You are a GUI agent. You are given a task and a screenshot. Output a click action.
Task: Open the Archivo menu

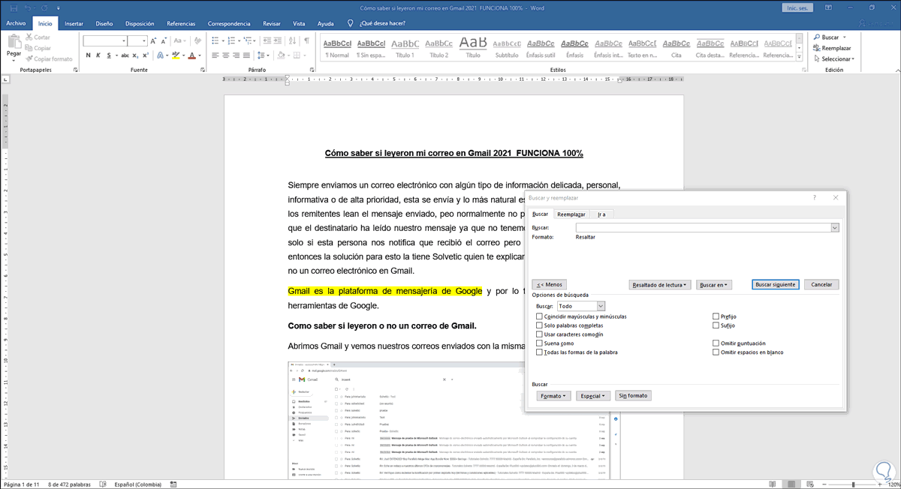click(16, 23)
